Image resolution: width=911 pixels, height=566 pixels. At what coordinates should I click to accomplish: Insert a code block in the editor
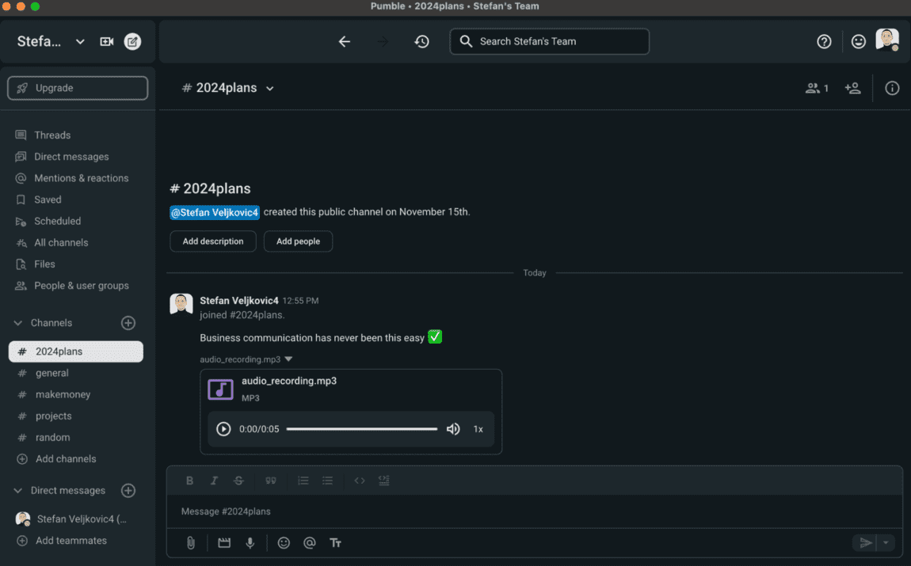pyautogui.click(x=384, y=481)
